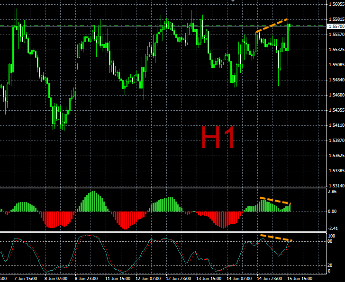This screenshot has width=345, height=282.
Task: Click time axis label 8 Jun 23:00
Action: point(86,279)
